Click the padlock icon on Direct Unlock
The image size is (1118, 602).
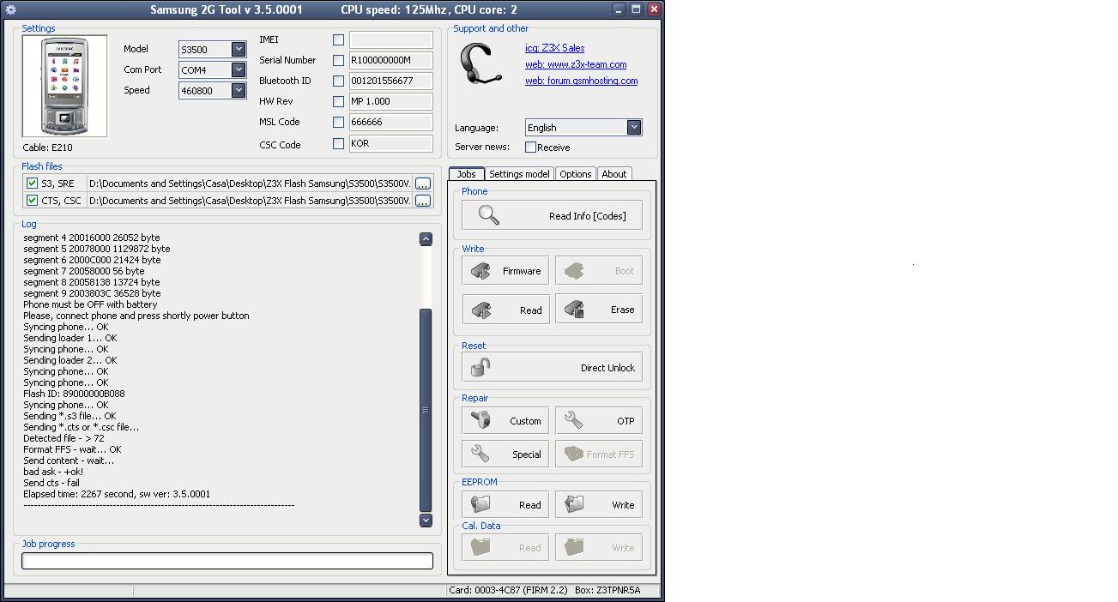[481, 367]
